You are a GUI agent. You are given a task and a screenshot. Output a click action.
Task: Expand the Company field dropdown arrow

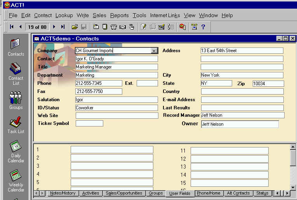point(154,51)
